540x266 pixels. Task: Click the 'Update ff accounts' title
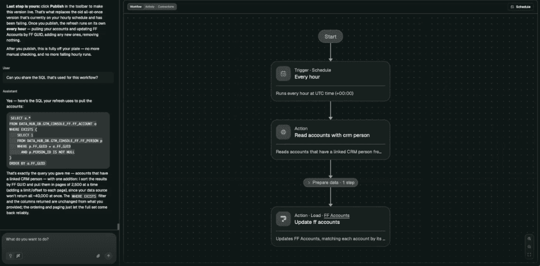point(317,222)
